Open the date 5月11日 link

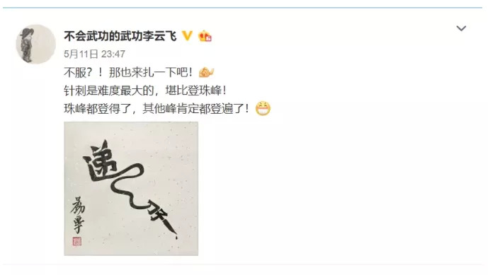coord(81,54)
